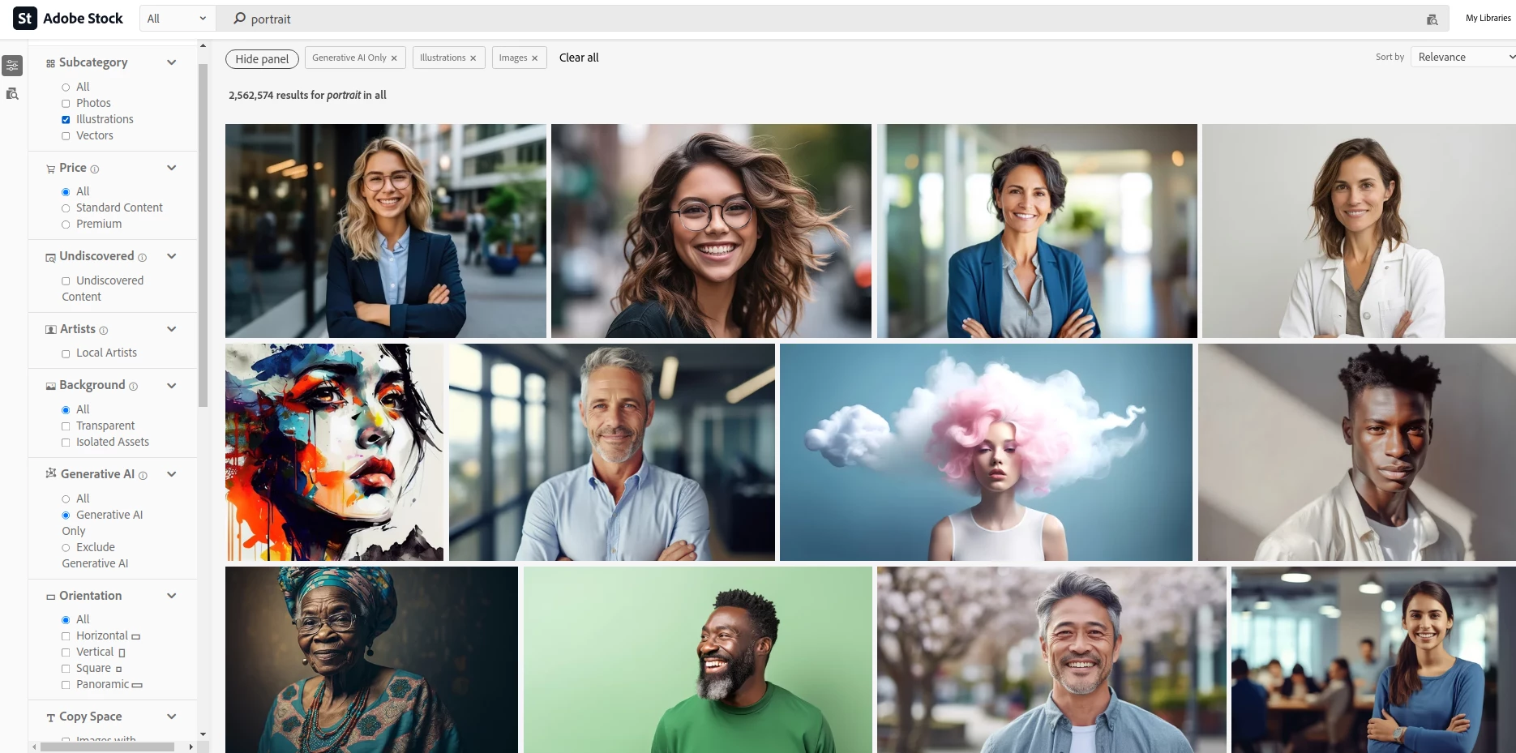Click the Generative AI info icon
The width and height of the screenshot is (1516, 753).
tap(143, 476)
